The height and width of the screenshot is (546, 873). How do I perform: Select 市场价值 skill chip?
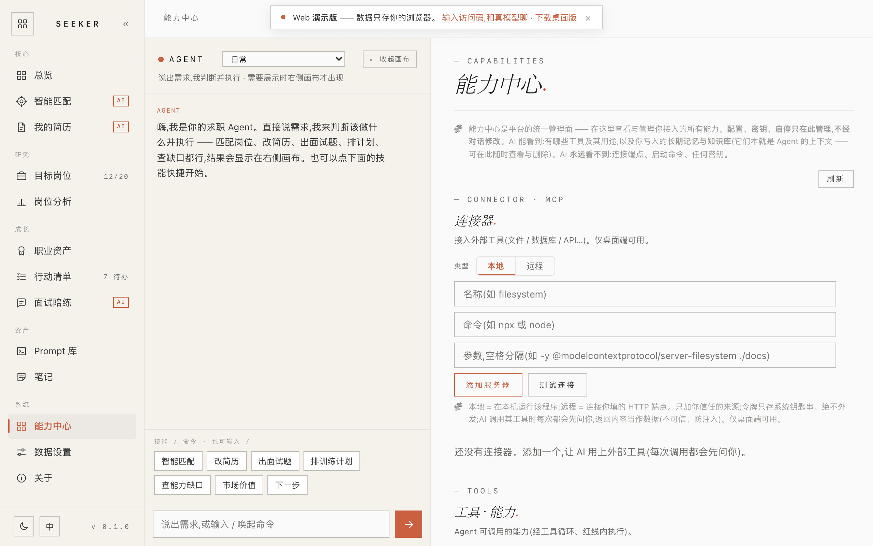coord(239,485)
